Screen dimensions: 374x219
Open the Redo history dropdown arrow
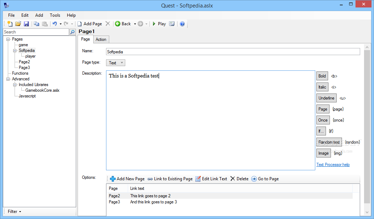(72, 24)
